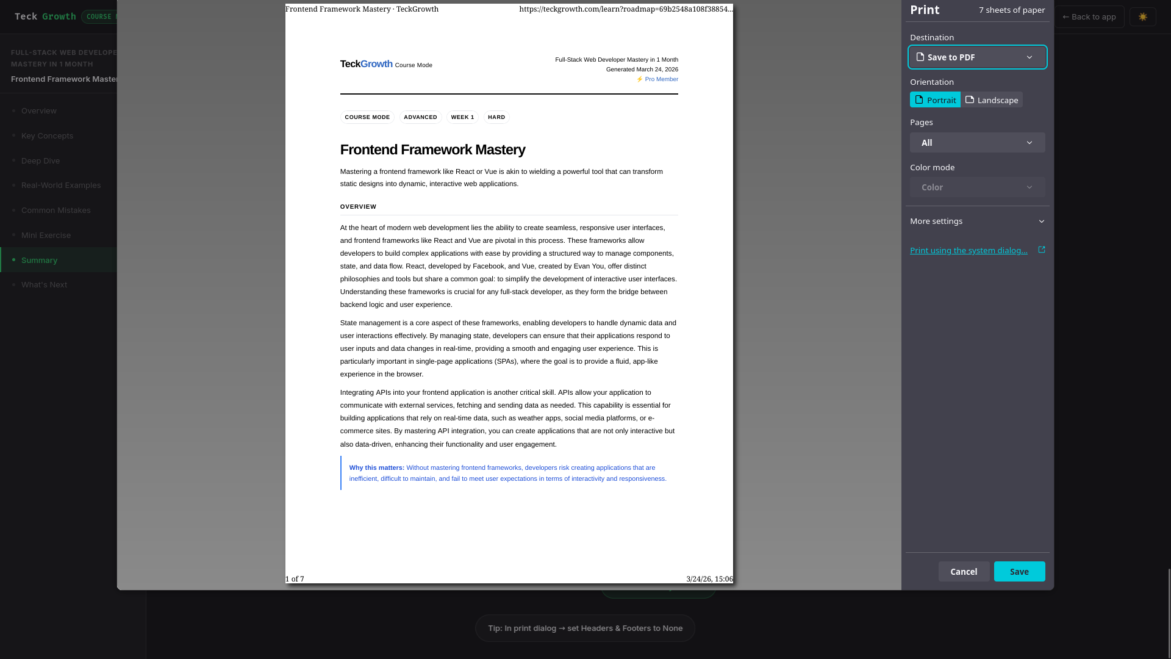Click the Frontend Framework Mastery heading in preview
This screenshot has height=659, width=1171.
[432, 150]
